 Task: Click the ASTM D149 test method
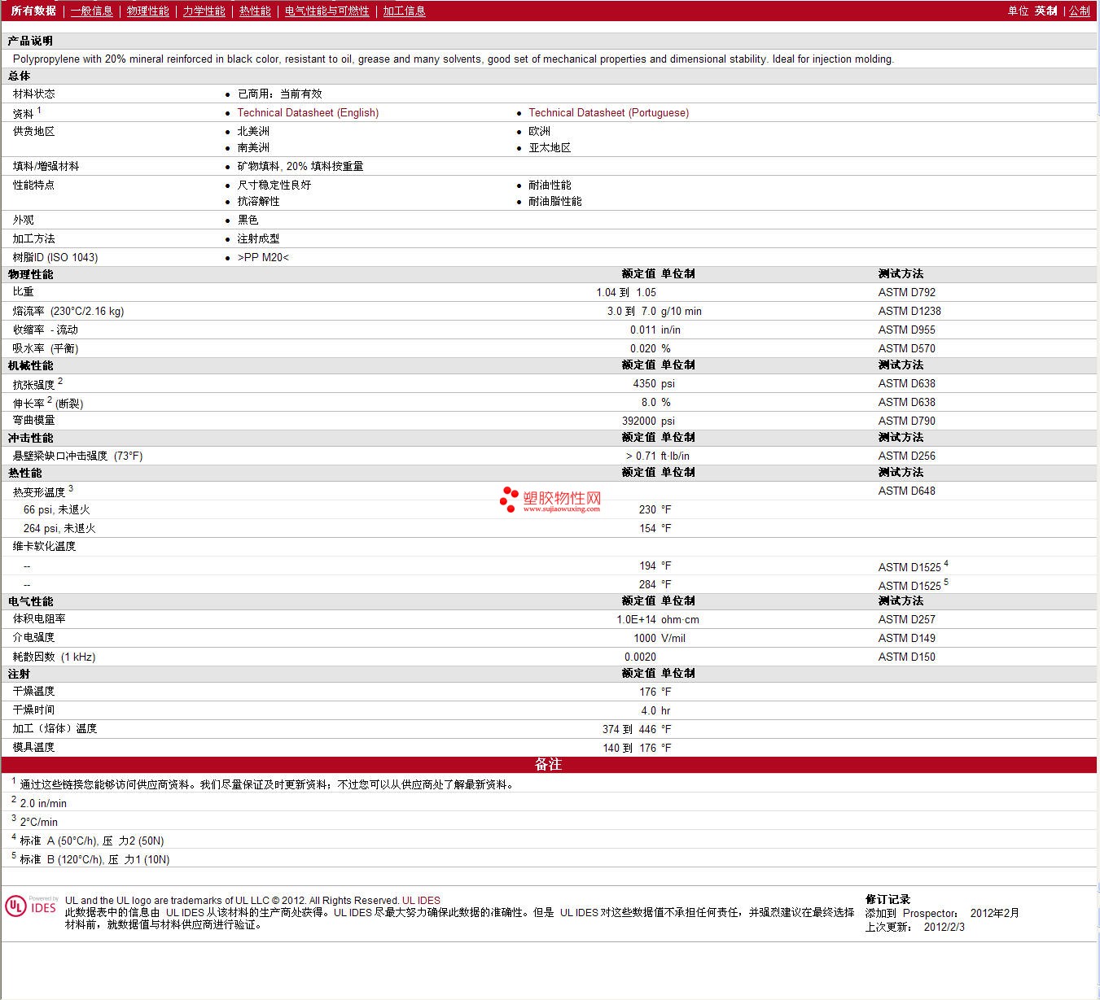tap(907, 638)
